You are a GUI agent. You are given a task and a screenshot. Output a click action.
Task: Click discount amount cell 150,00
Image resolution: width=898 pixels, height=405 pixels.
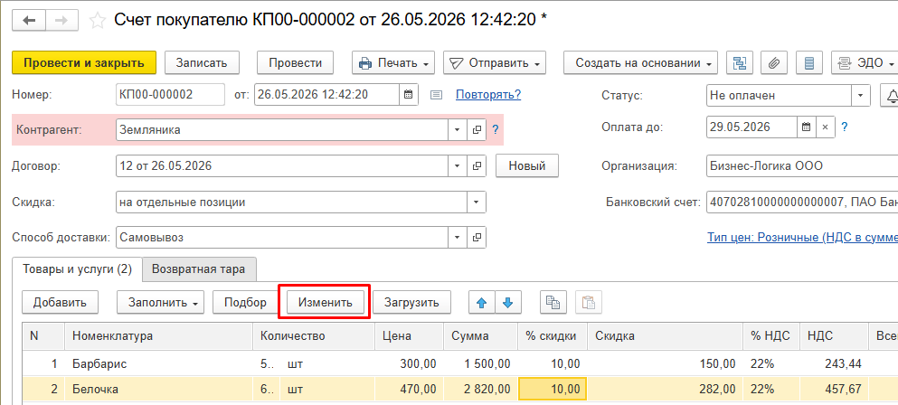coord(666,363)
